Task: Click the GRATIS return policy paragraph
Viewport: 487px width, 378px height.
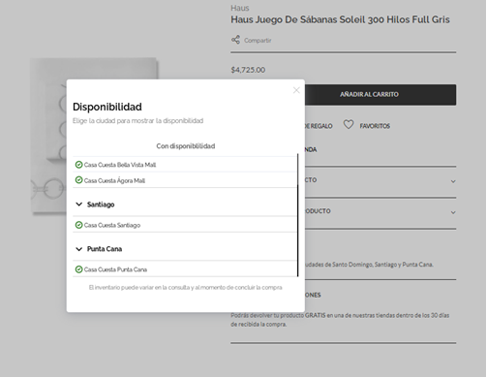Action: [340, 320]
